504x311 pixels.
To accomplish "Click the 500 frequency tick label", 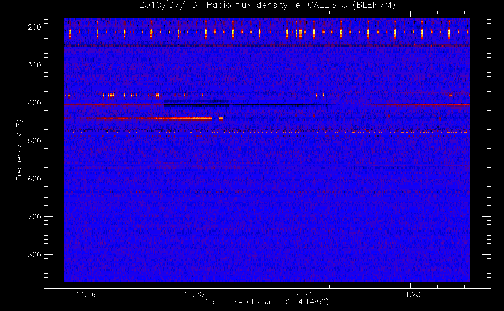I will pyautogui.click(x=35, y=141).
